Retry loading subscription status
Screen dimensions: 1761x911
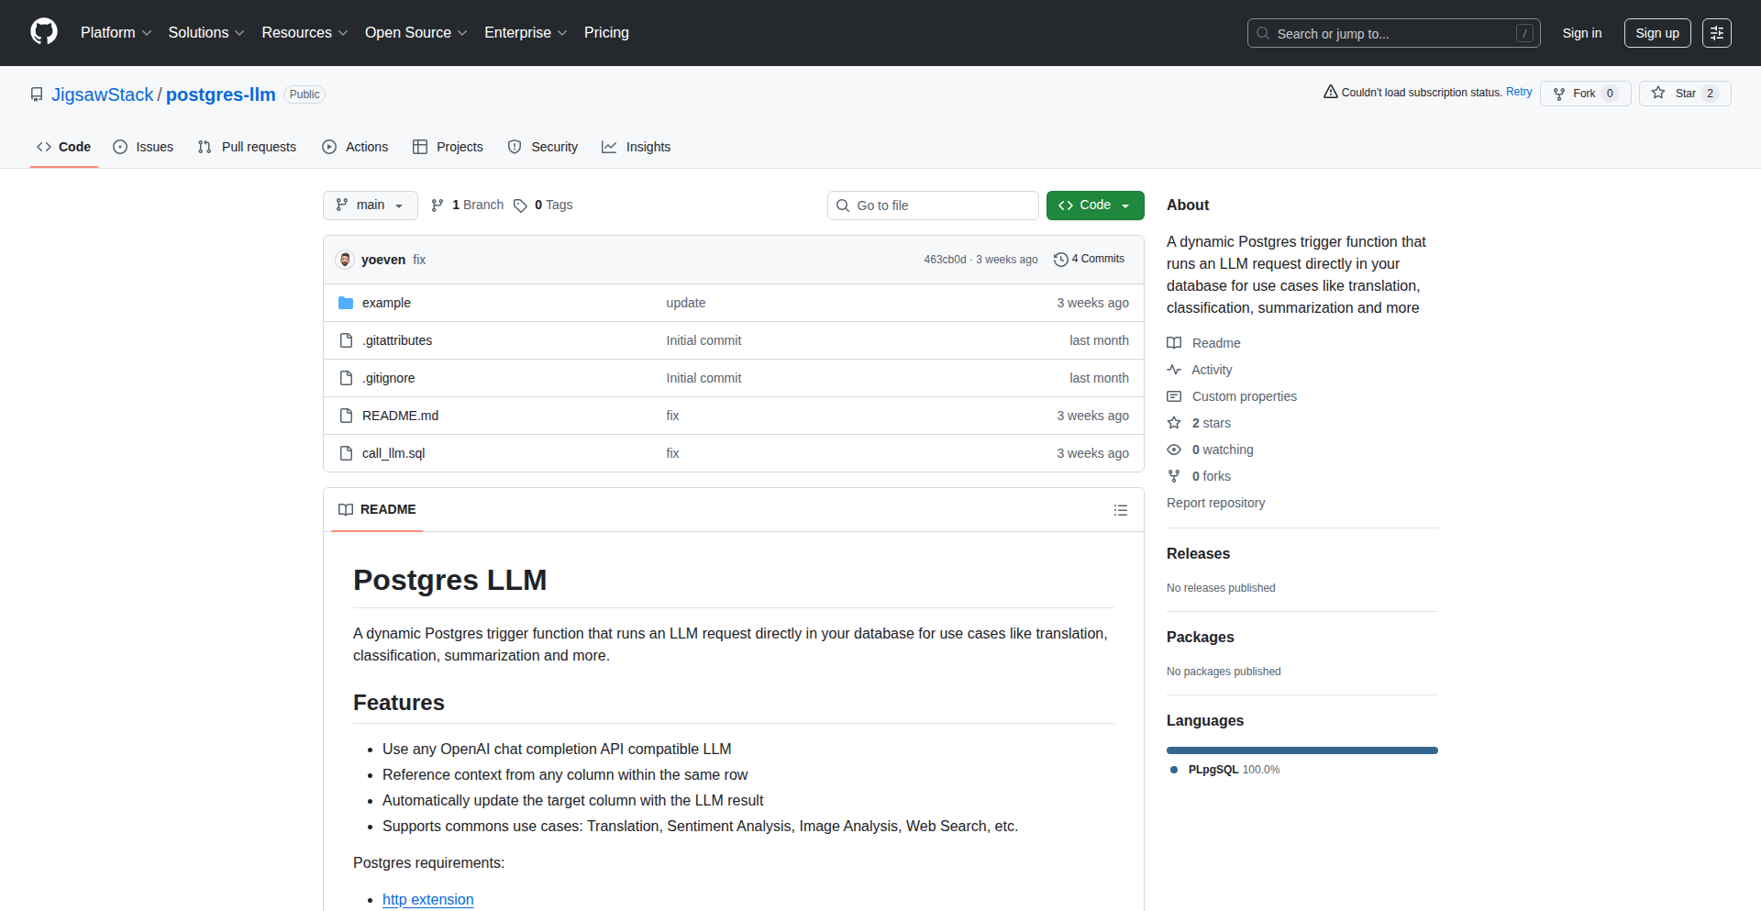point(1519,92)
